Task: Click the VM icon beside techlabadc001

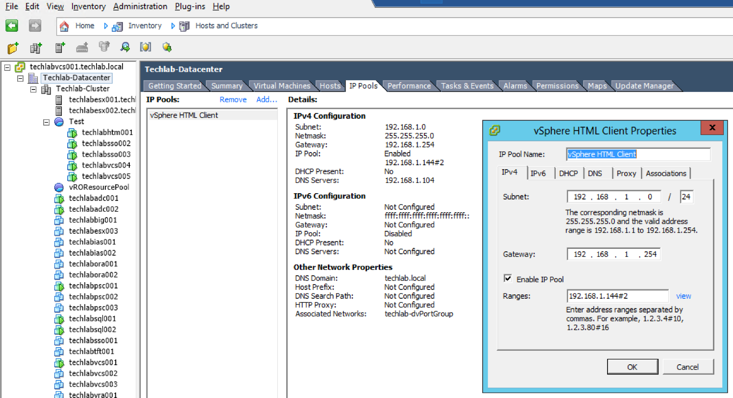Action: coord(59,199)
